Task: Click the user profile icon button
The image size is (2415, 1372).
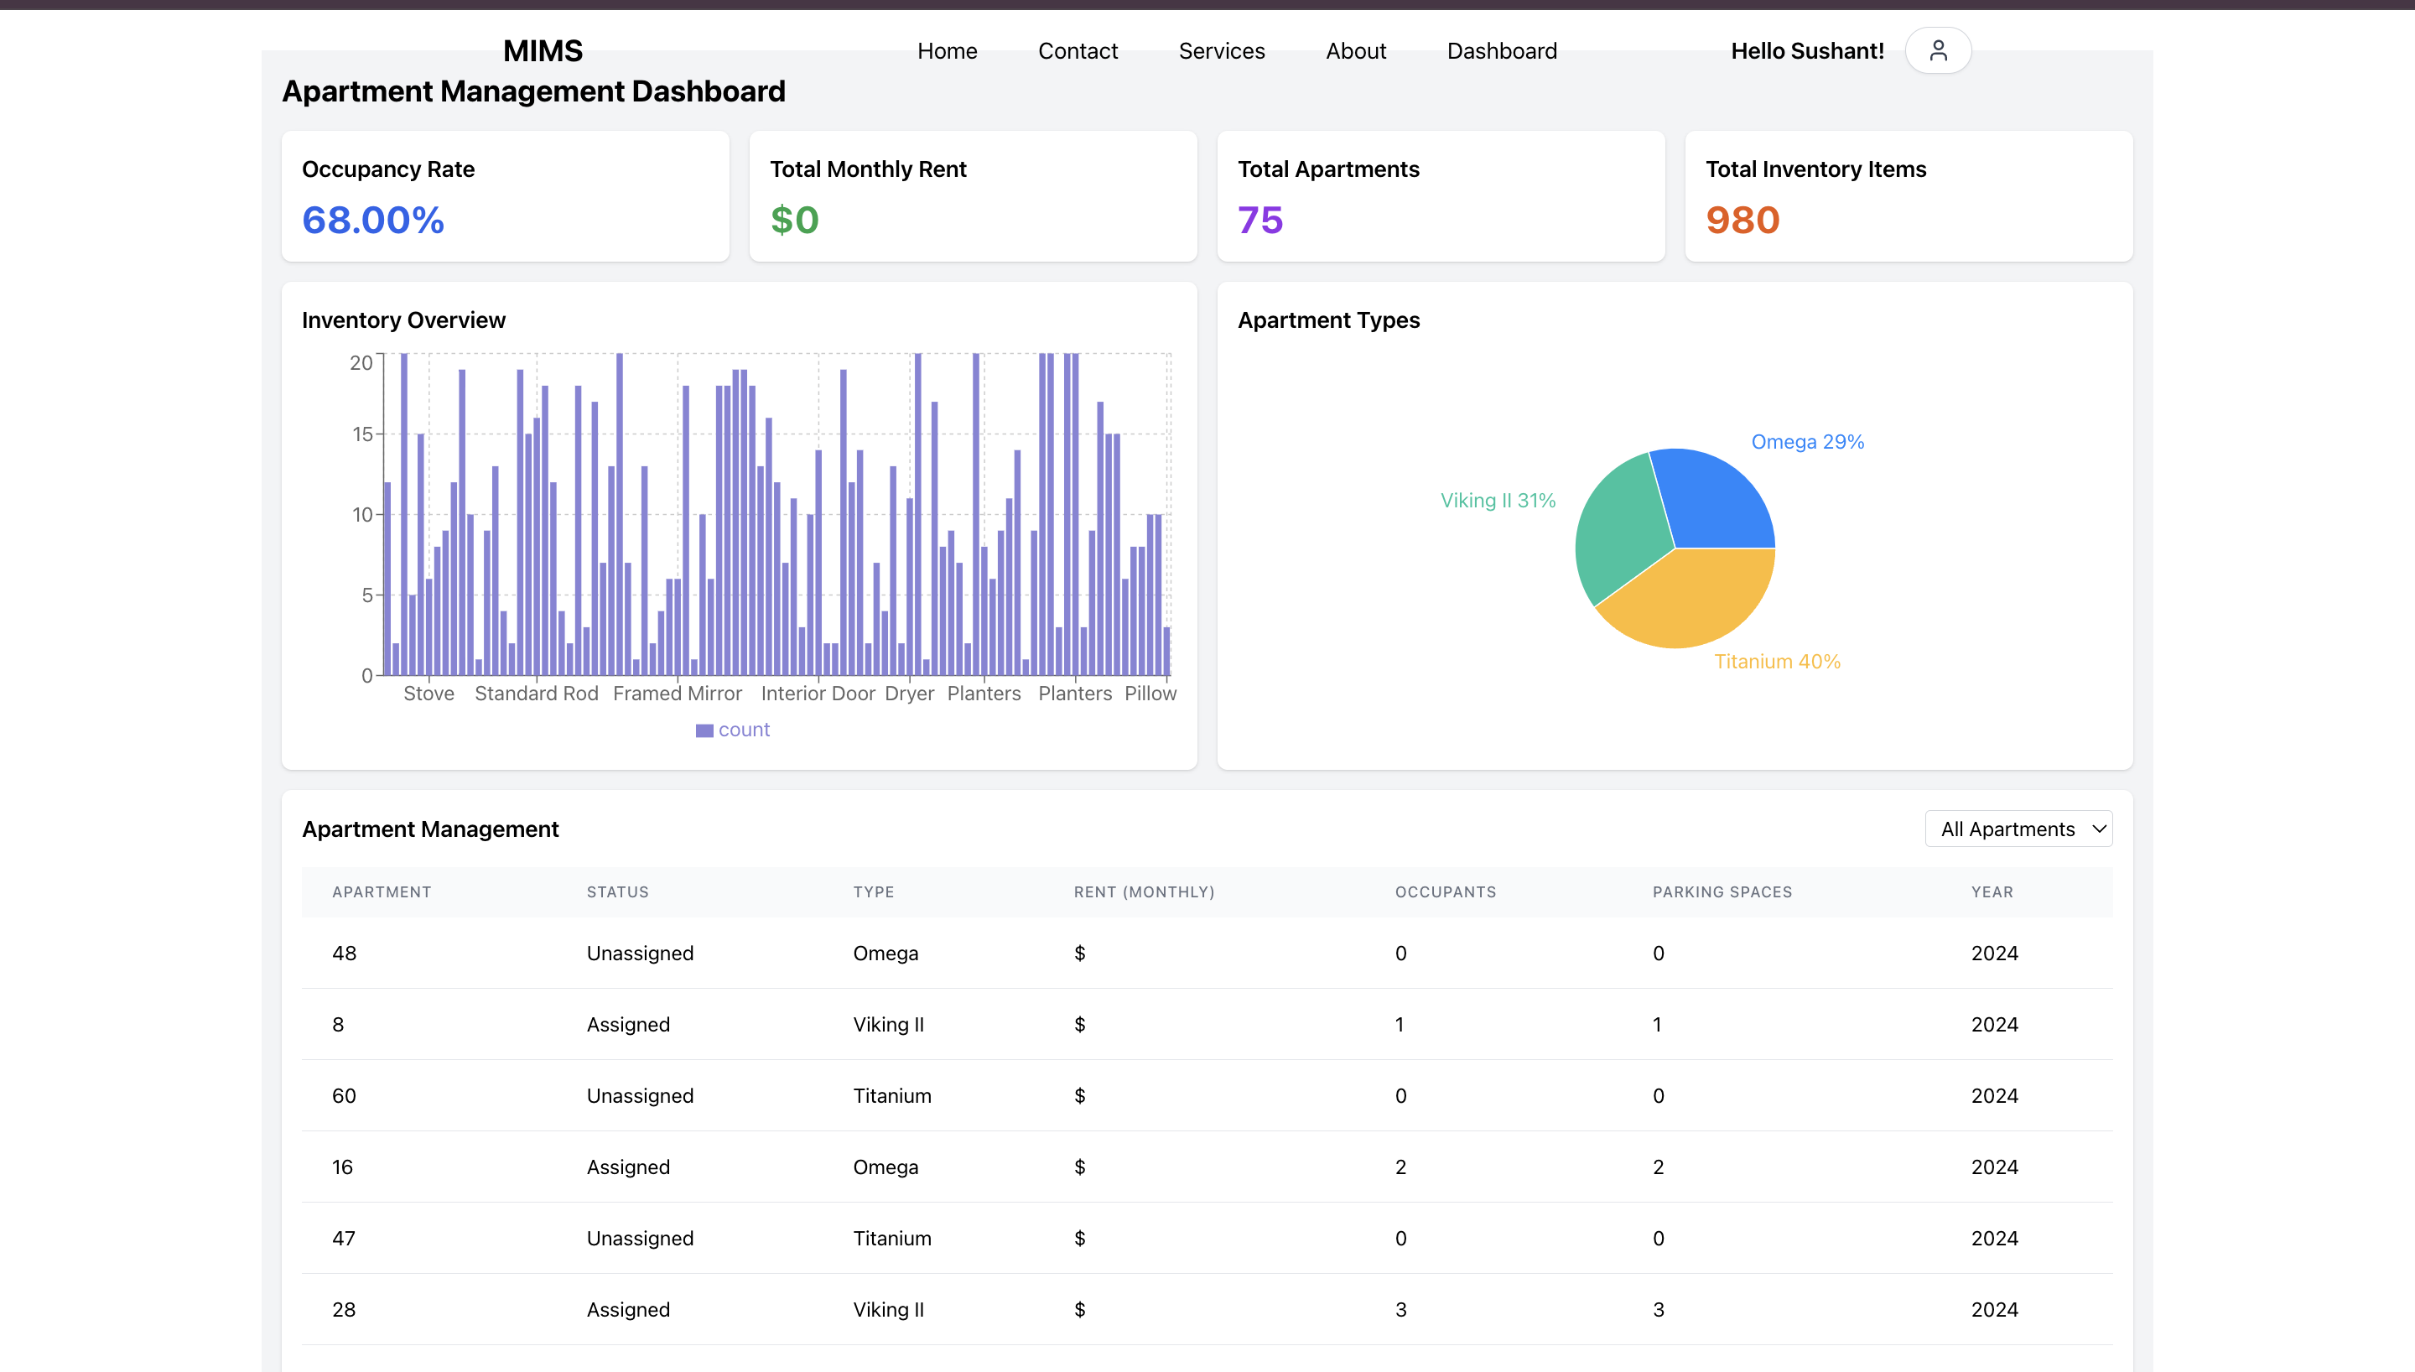Action: (x=1938, y=50)
